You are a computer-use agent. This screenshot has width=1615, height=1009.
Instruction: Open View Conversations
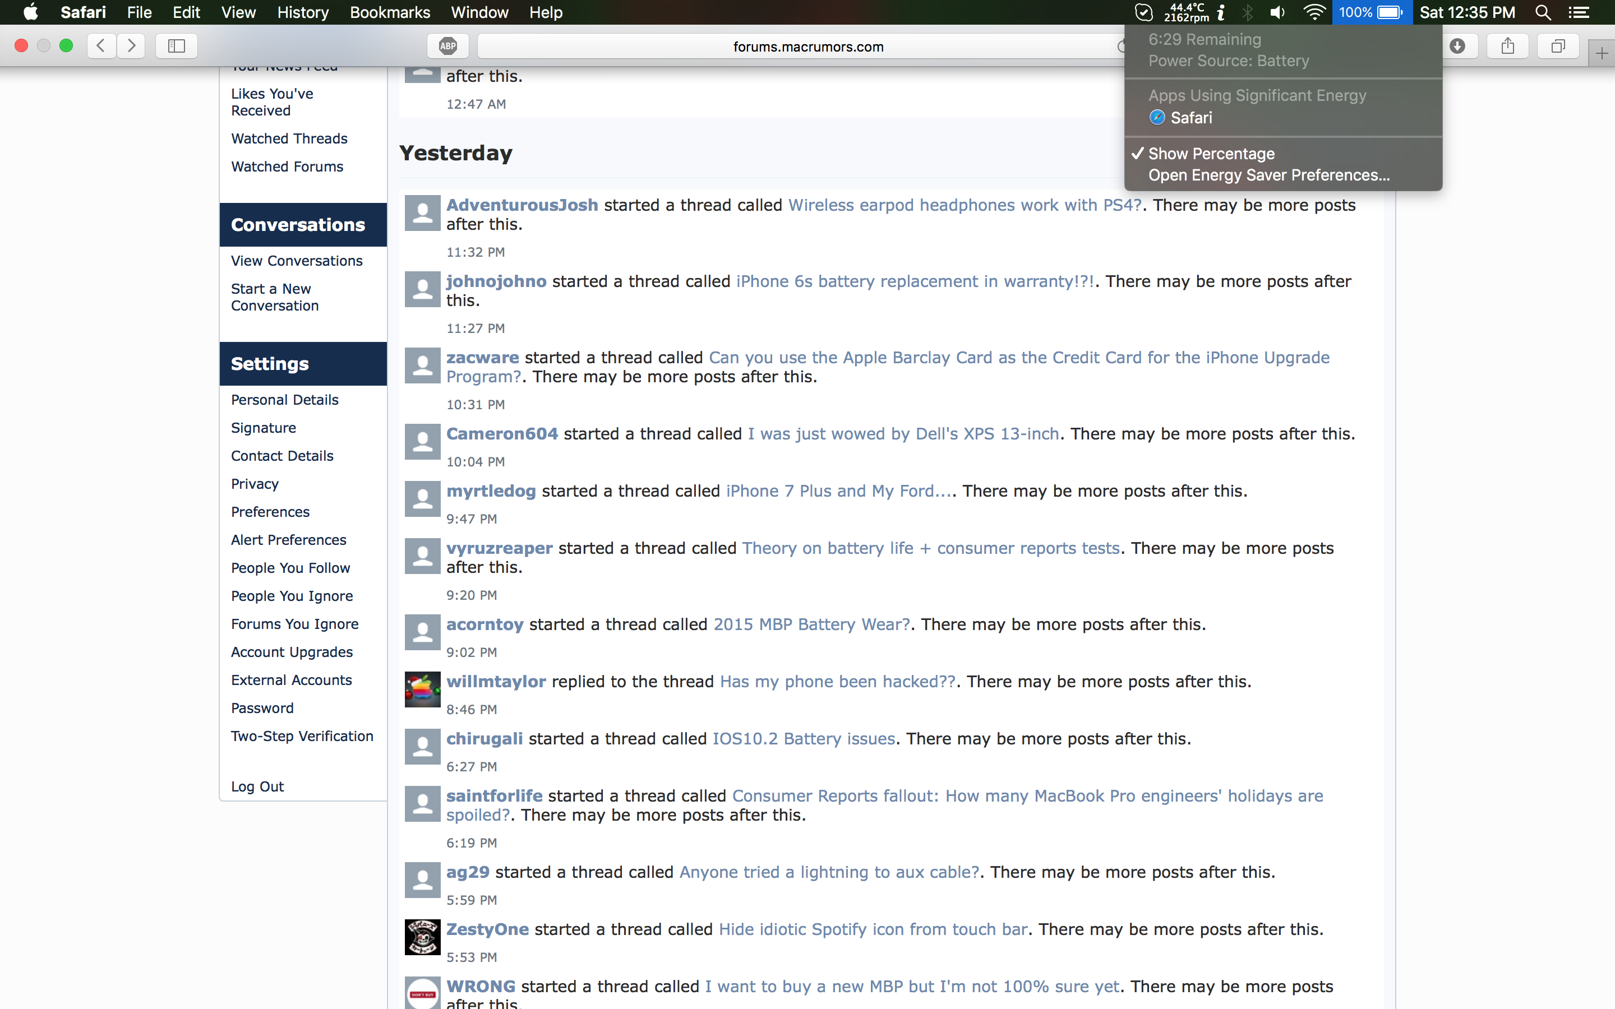[296, 260]
